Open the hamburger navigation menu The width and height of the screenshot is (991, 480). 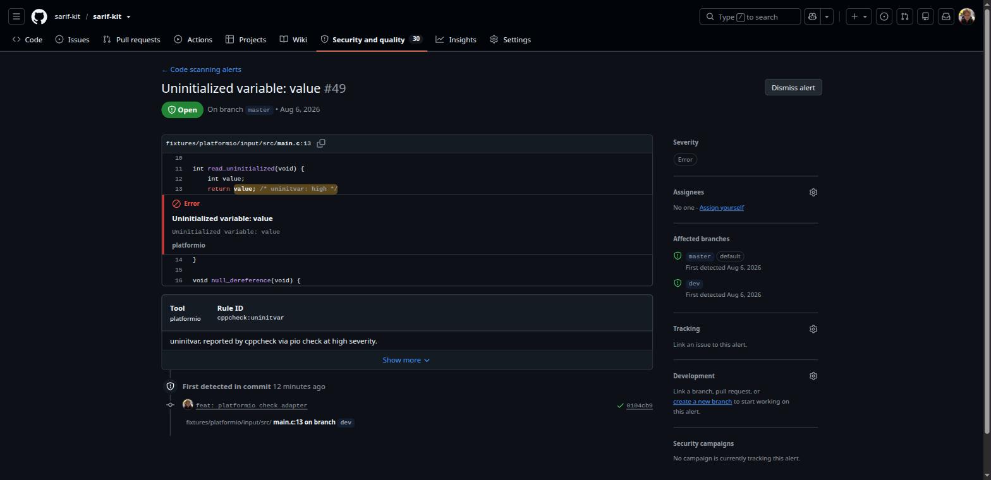click(x=16, y=16)
